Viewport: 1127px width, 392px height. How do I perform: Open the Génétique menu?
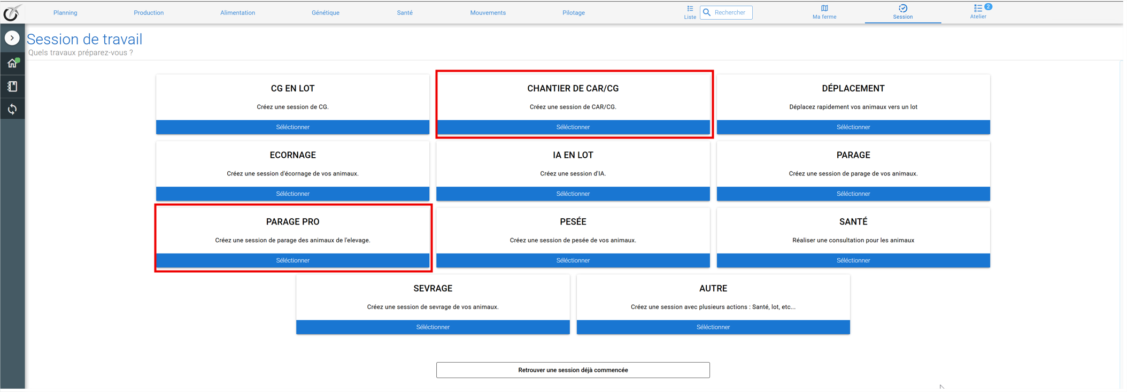[326, 13]
